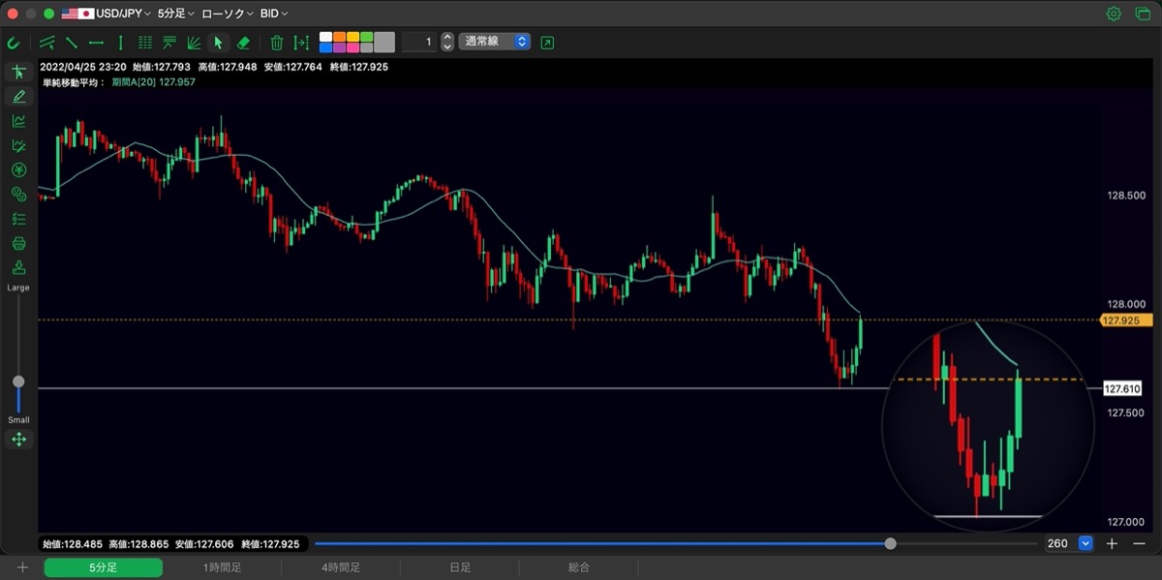Zoom in chart with plus button
The width and height of the screenshot is (1162, 580).
coord(1112,543)
